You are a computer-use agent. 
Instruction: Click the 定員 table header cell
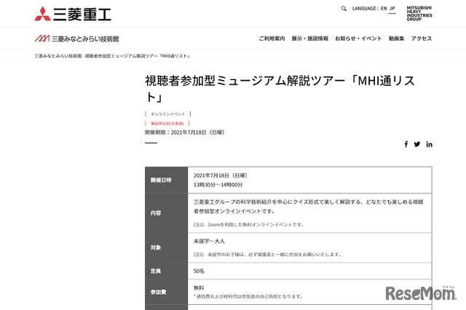[167, 271]
